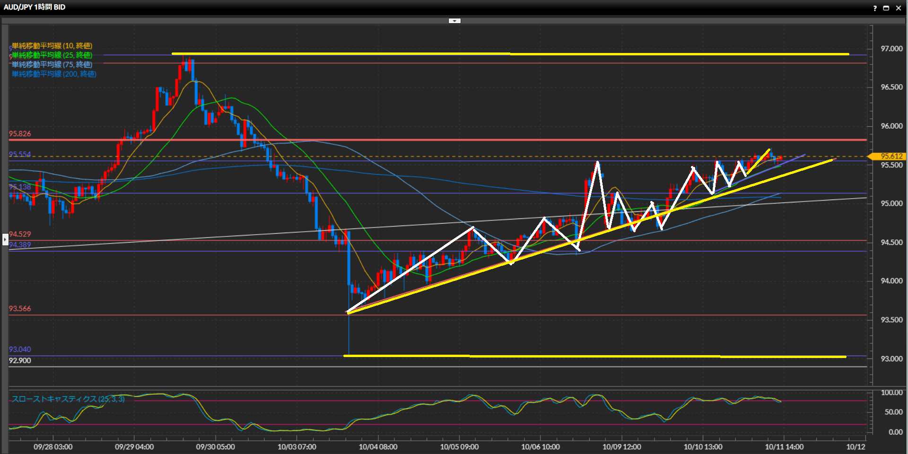Click the 97.000 price axis label

point(891,49)
